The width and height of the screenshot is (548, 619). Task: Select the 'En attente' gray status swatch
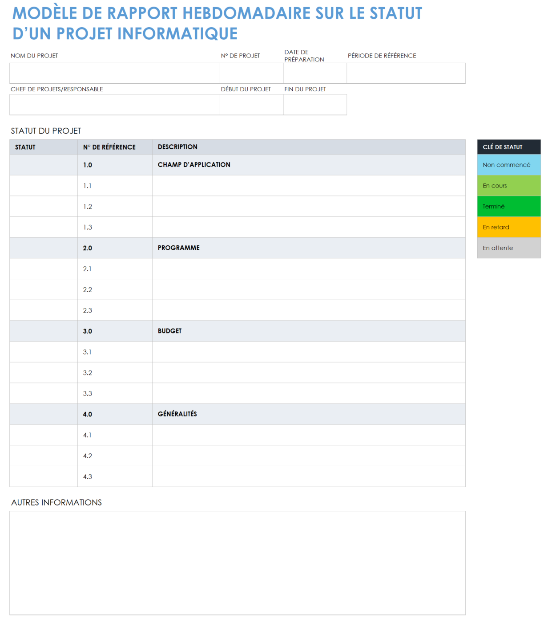coord(508,248)
